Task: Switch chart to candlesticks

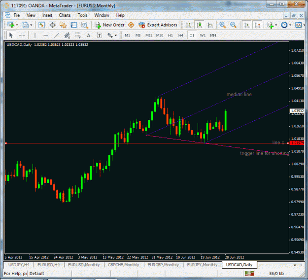Action: coord(200,25)
